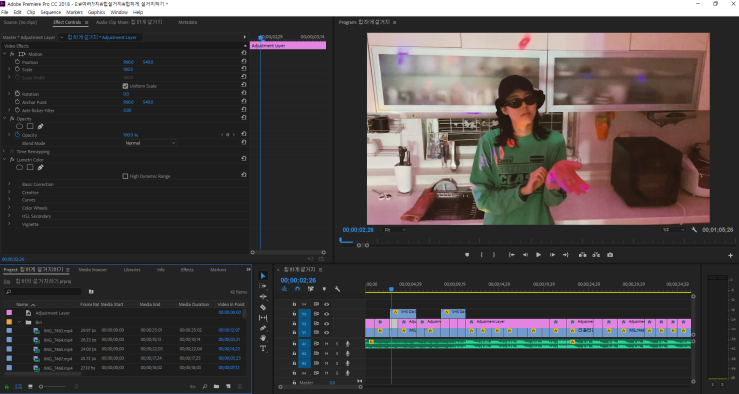Reset Opacity effect parameter
The height and width of the screenshot is (394, 739).
(x=244, y=134)
